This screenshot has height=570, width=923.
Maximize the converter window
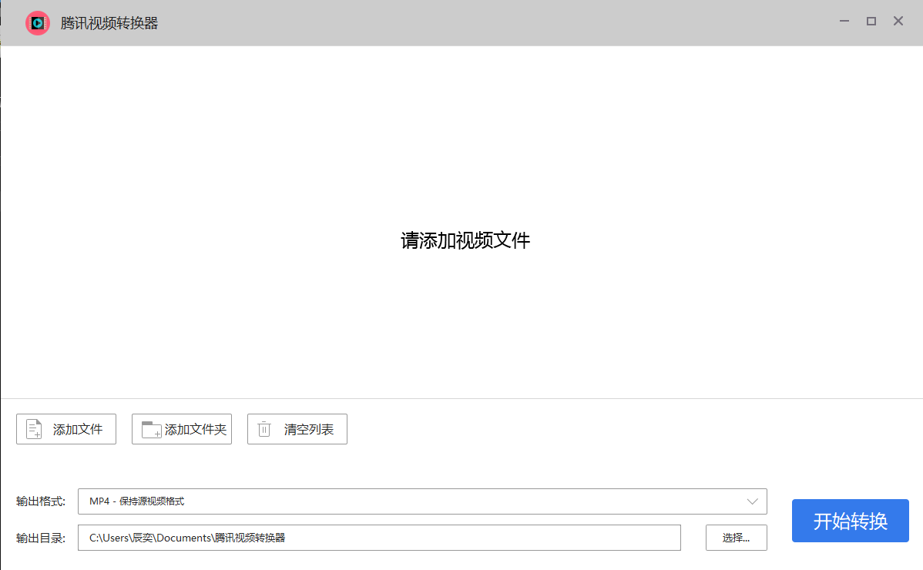point(871,21)
